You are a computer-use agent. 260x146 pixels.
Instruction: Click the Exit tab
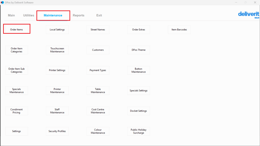coord(99,15)
